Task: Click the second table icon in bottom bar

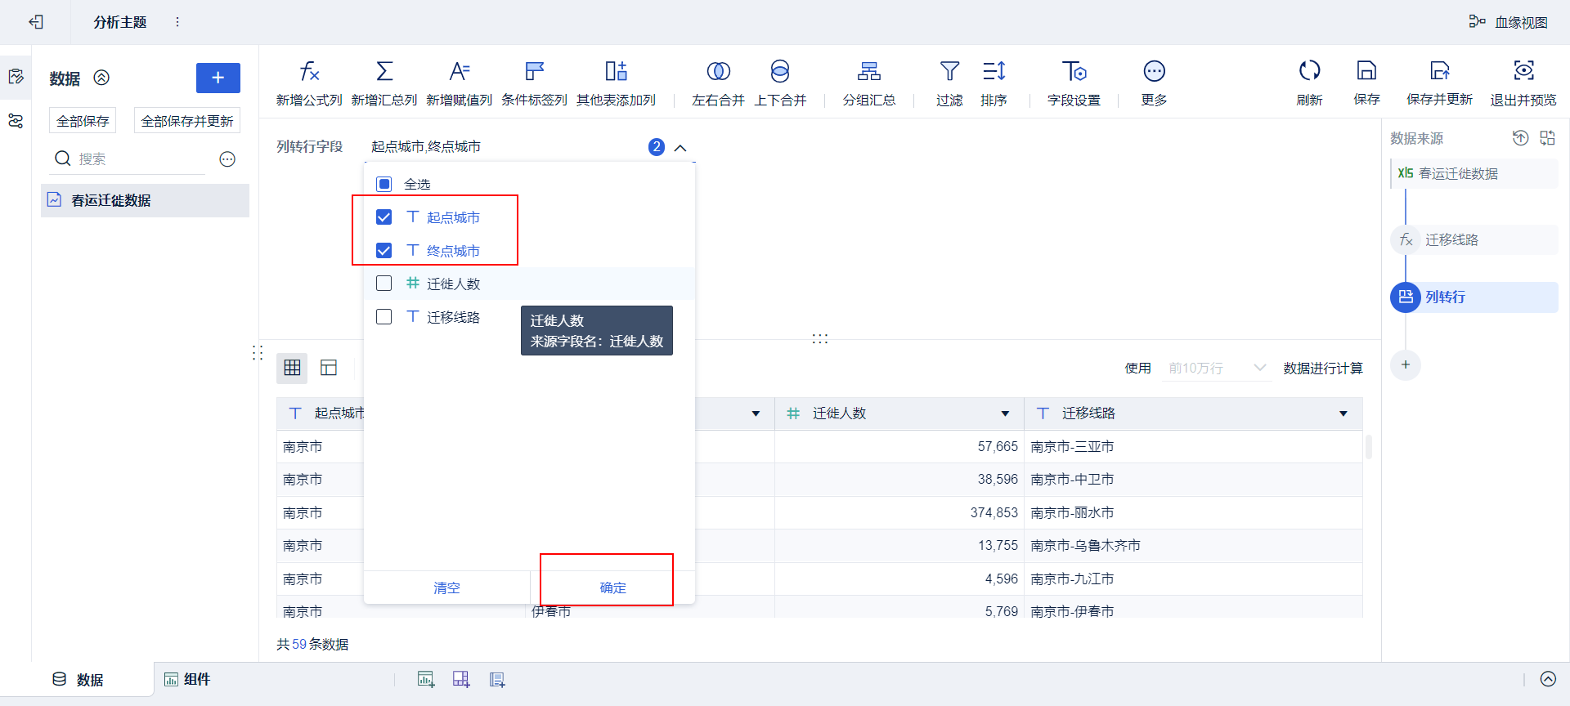Action: 461,679
